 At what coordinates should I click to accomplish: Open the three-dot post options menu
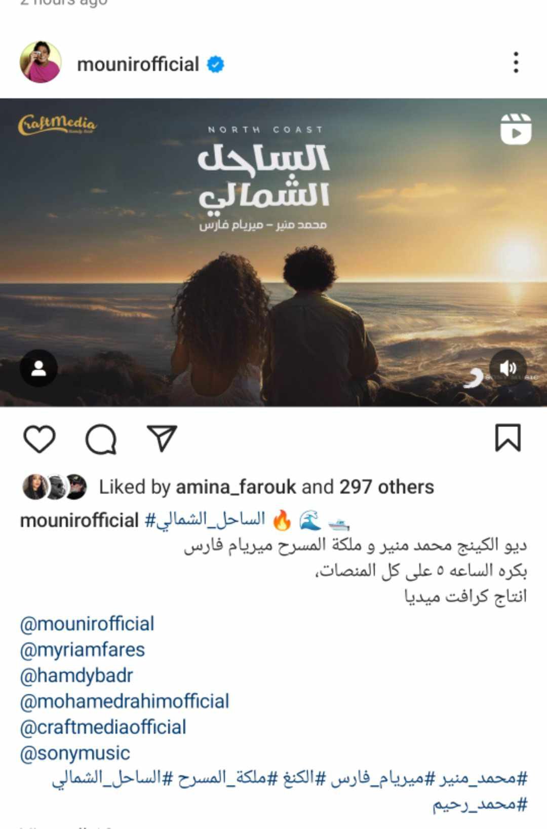516,62
